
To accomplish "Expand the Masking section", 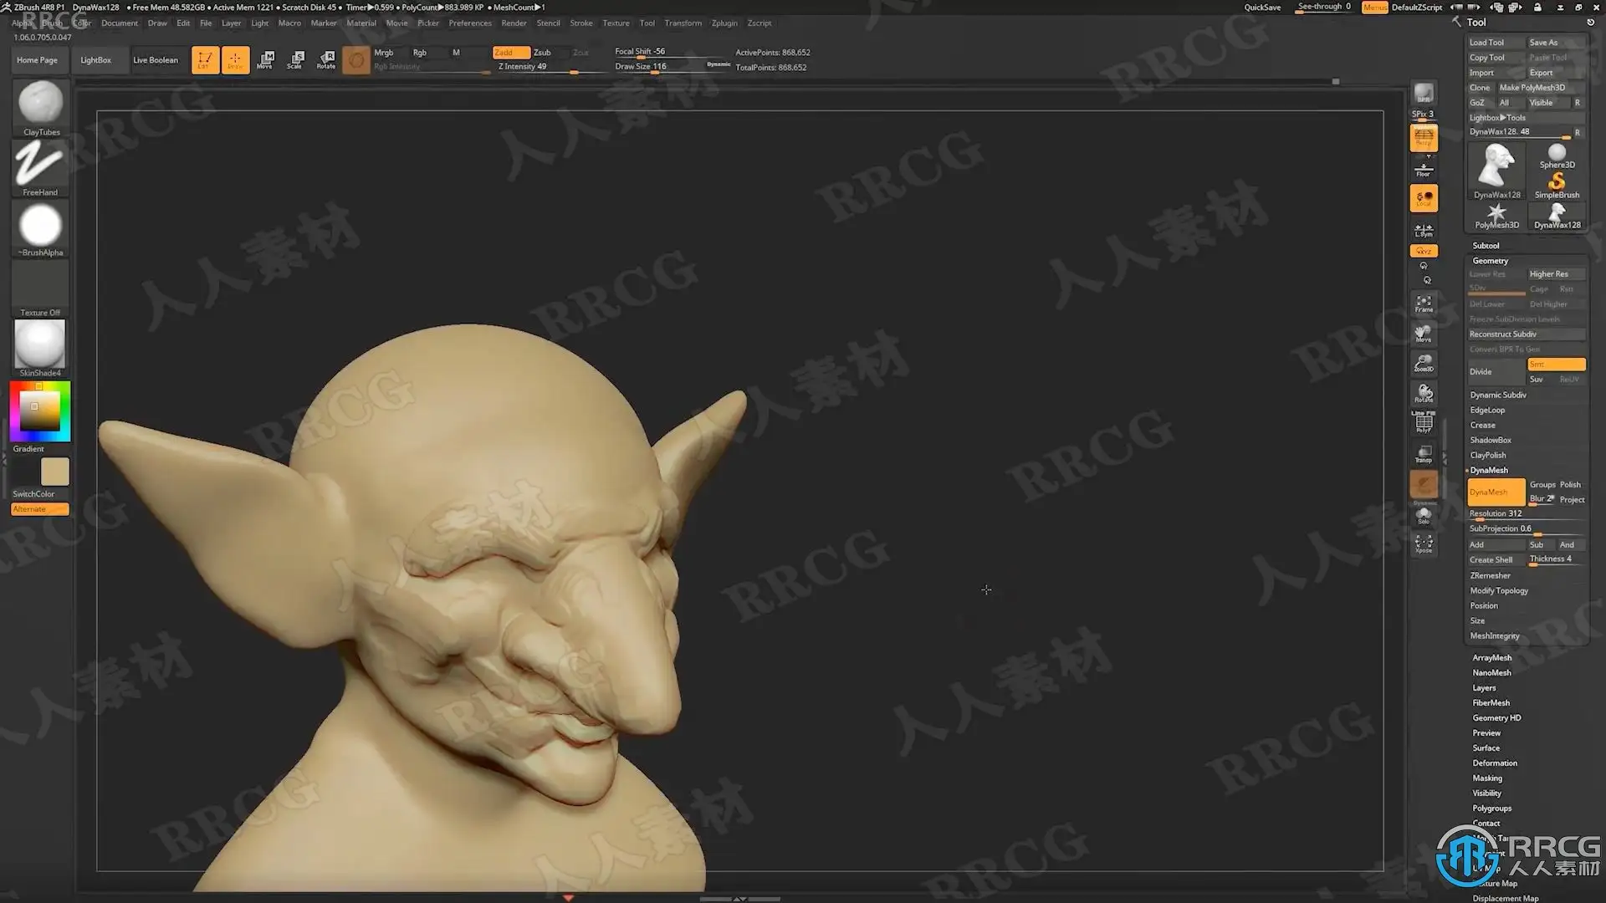I will pos(1487,778).
